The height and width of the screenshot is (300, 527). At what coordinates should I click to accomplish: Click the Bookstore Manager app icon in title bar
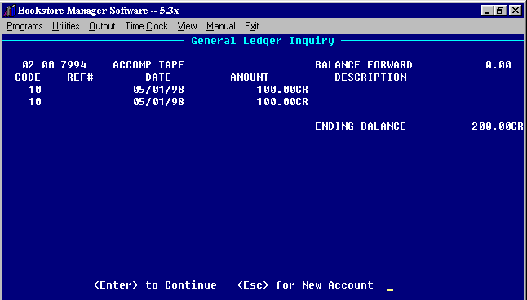[x=9, y=11]
